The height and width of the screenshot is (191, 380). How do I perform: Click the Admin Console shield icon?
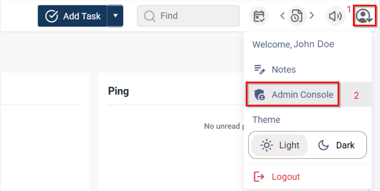click(x=259, y=95)
